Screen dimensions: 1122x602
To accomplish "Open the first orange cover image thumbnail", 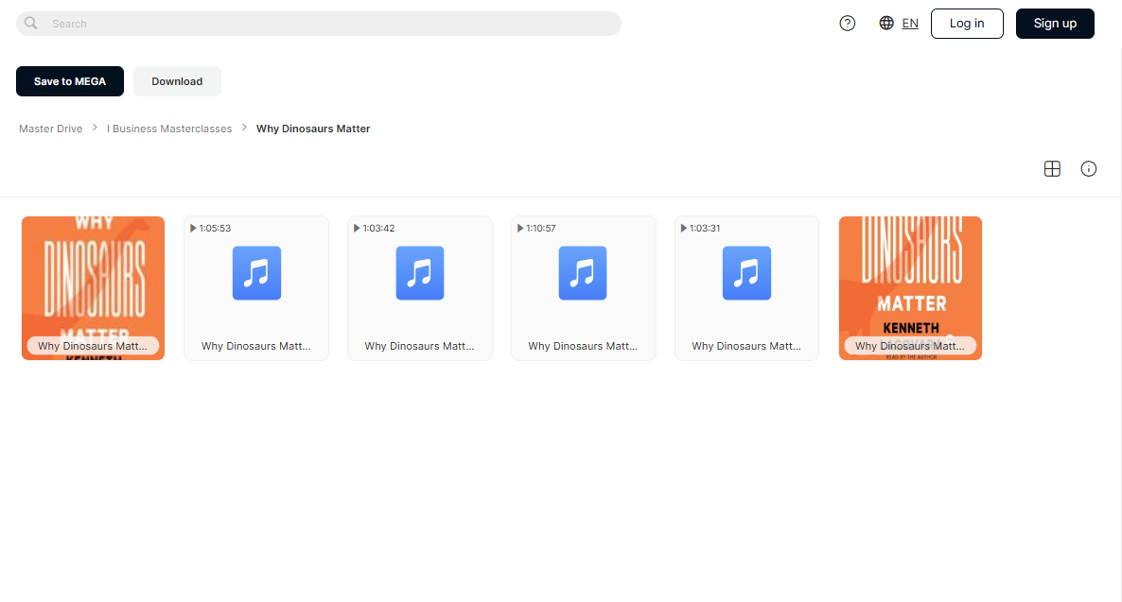I will (93, 288).
